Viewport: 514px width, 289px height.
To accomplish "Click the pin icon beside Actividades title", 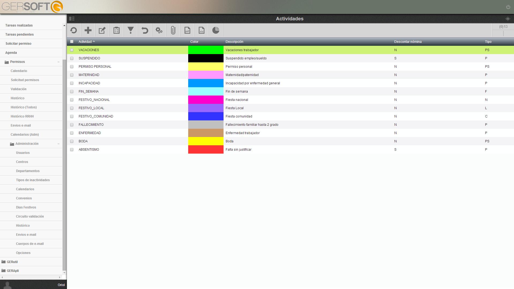I will click(x=508, y=18).
